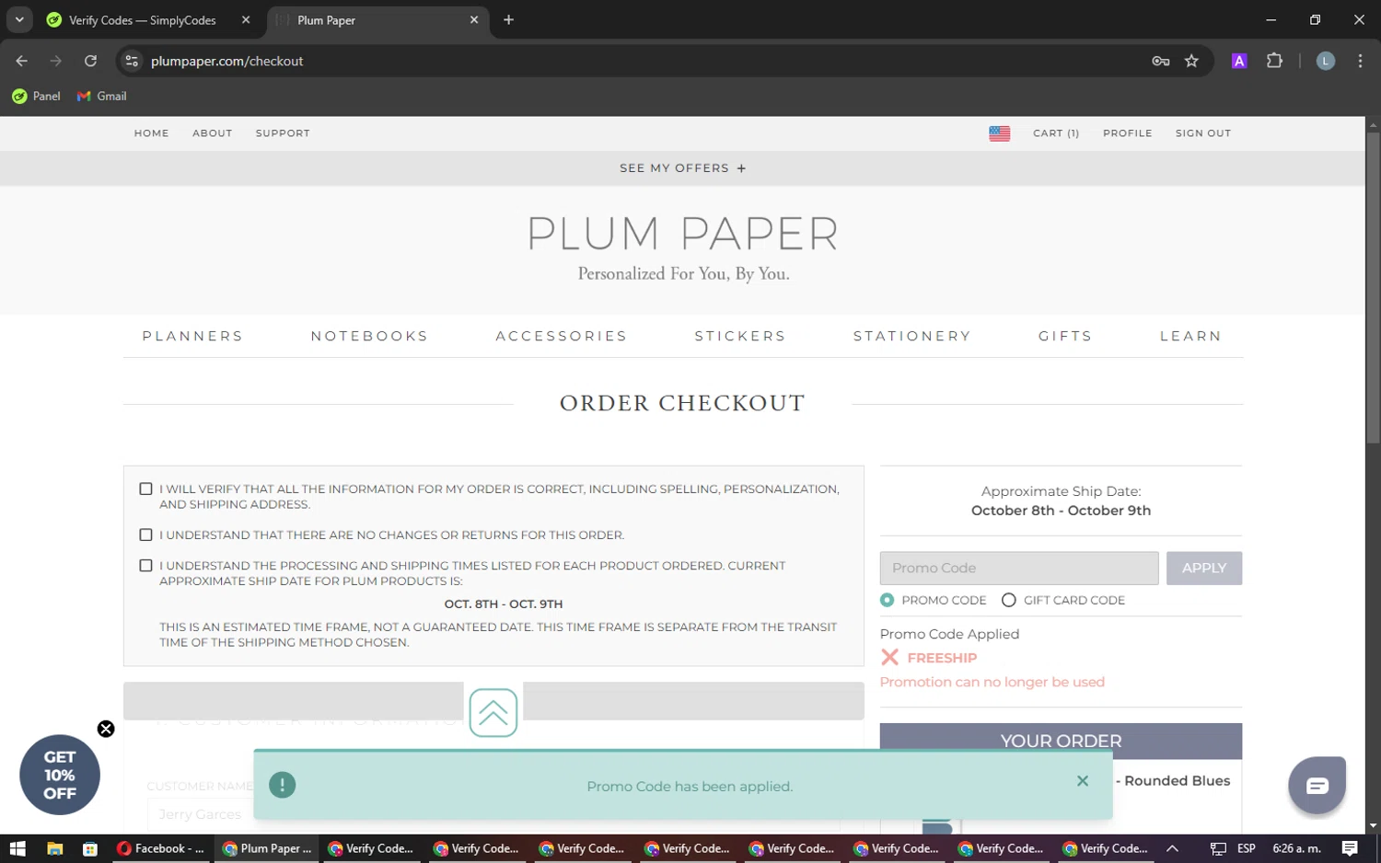This screenshot has width=1381, height=863.
Task: Open the GIFTS menu
Action: click(1065, 336)
